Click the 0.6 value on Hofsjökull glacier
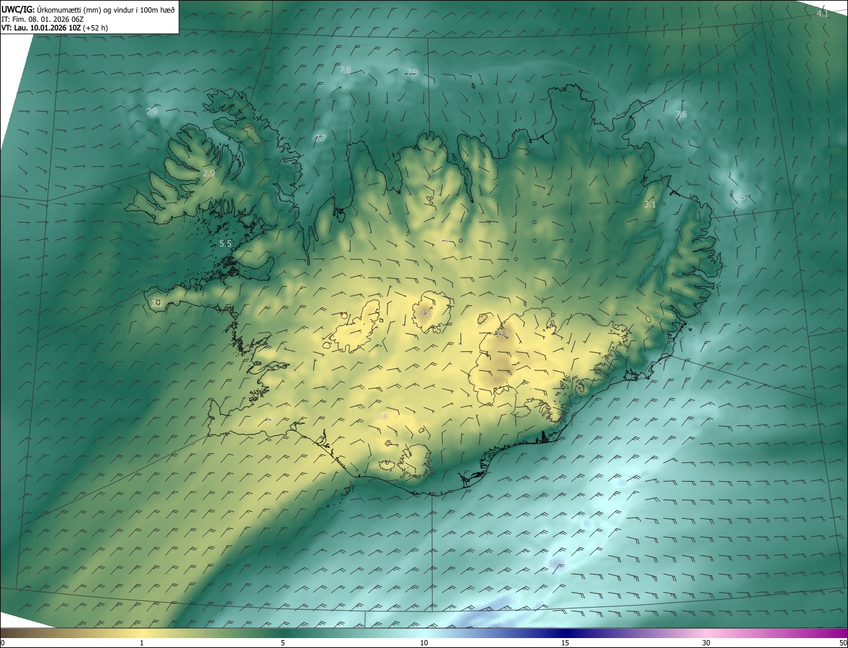 (425, 313)
